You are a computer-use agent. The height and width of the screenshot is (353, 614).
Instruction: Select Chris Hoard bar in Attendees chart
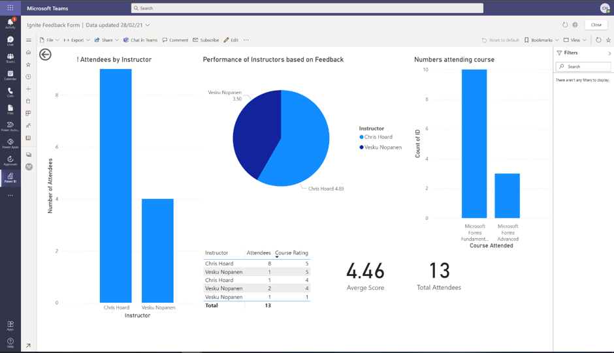[116, 185]
